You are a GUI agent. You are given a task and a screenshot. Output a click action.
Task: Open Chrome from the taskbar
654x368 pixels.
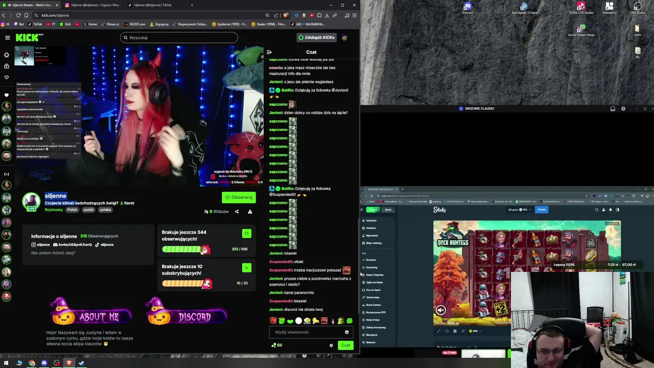[x=32, y=363]
